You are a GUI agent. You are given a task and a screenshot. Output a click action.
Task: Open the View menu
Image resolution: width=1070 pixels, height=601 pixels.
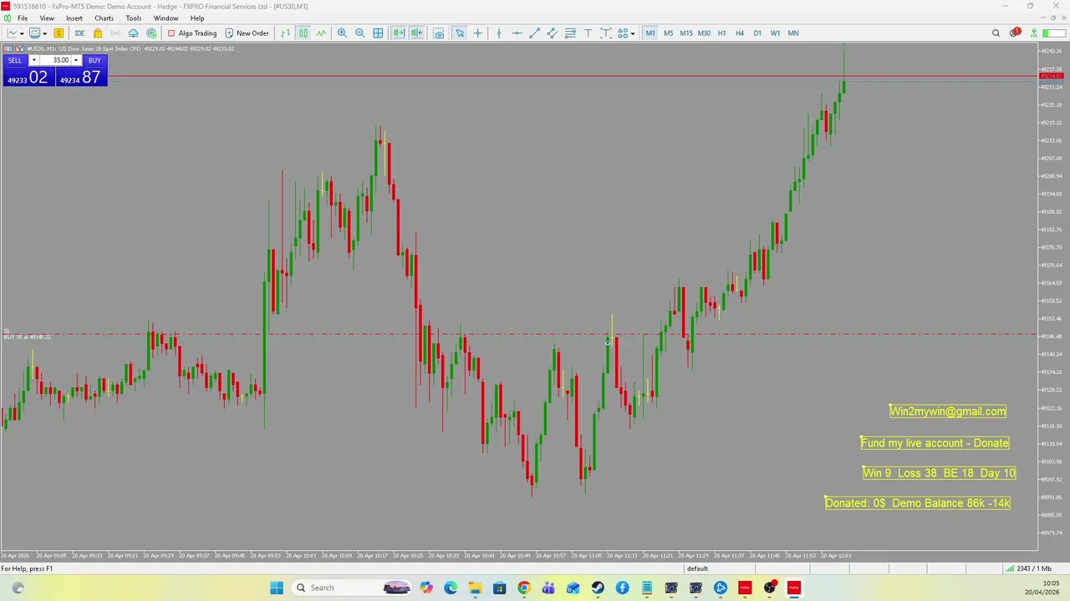[47, 18]
